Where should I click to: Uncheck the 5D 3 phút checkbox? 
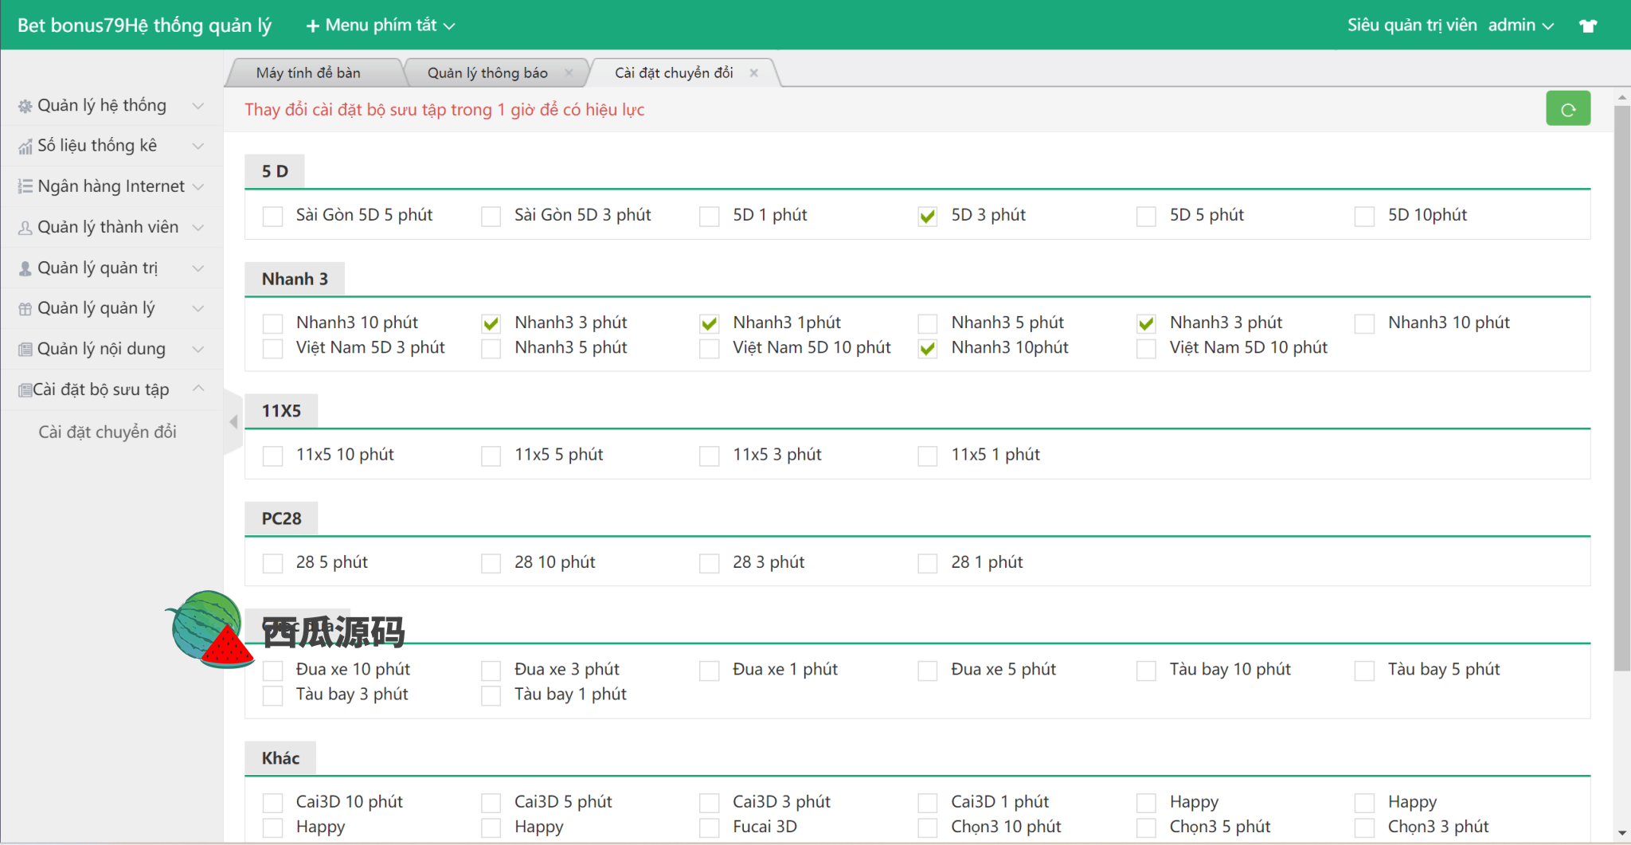[927, 216]
